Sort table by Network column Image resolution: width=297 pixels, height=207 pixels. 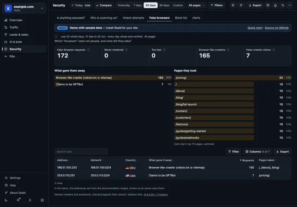[x=97, y=160]
